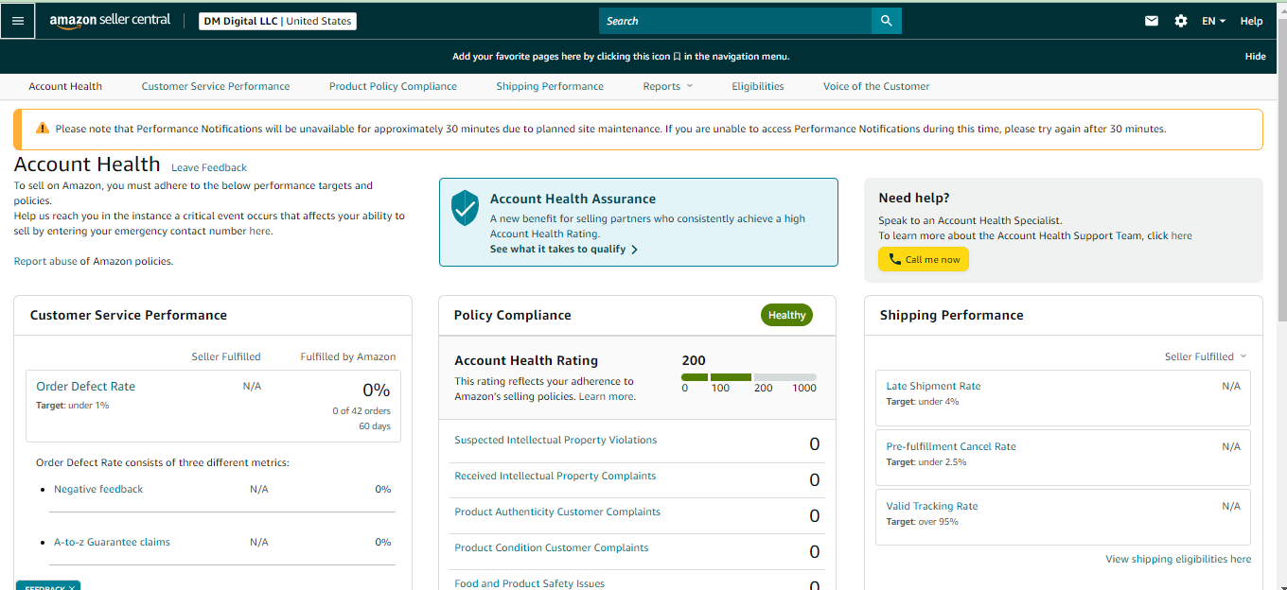Image resolution: width=1287 pixels, height=590 pixels.
Task: Click See what it takes to qualify
Action: (564, 250)
